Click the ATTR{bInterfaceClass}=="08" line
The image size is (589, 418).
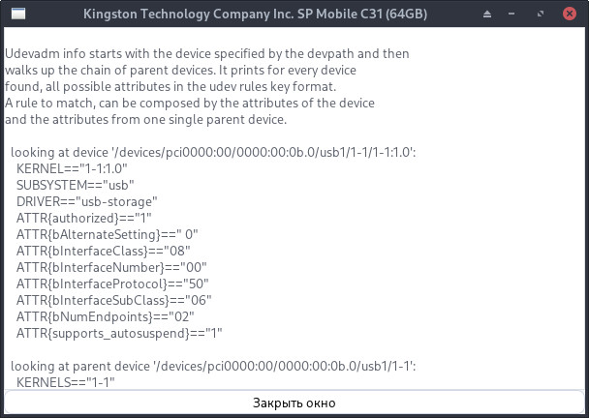(104, 251)
